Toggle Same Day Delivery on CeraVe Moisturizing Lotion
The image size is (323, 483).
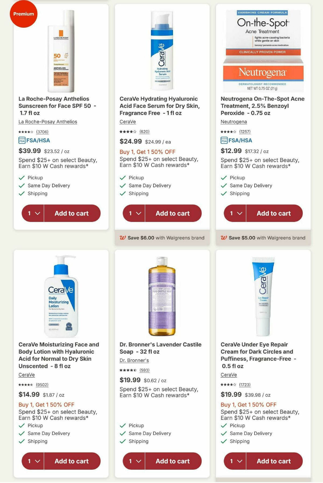(x=22, y=433)
